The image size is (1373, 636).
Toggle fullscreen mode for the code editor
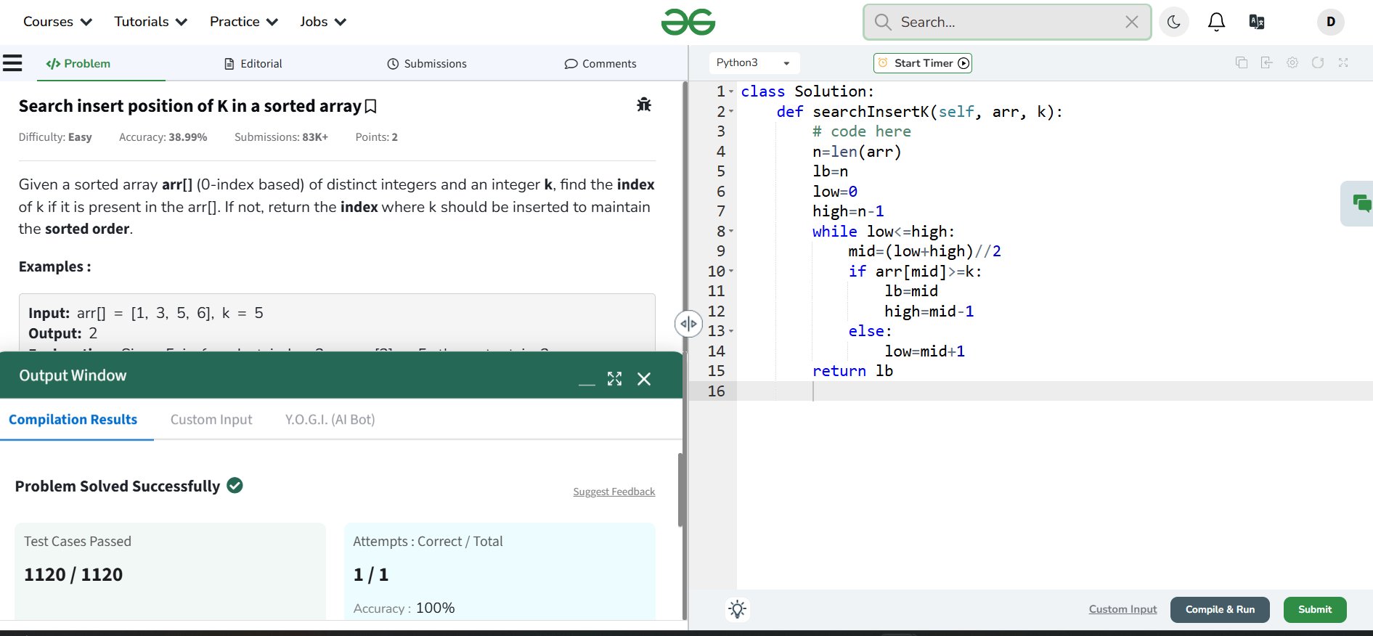point(1343,63)
